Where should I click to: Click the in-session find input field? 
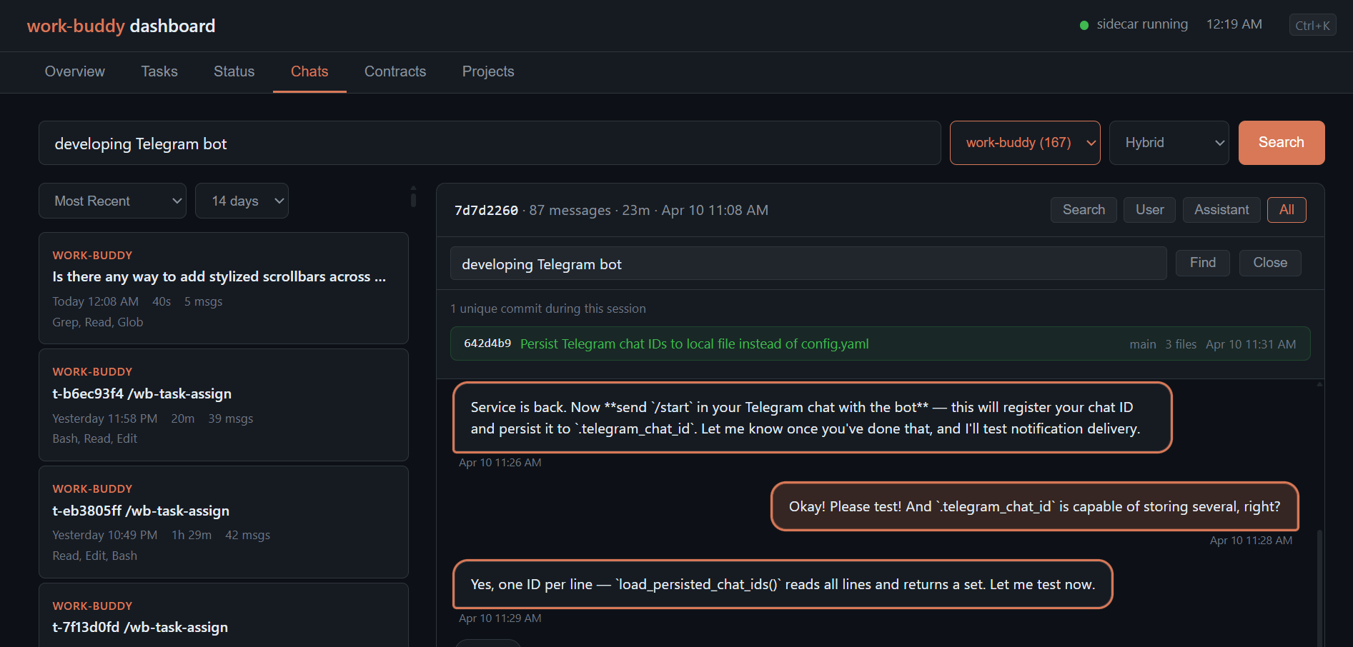pos(808,264)
